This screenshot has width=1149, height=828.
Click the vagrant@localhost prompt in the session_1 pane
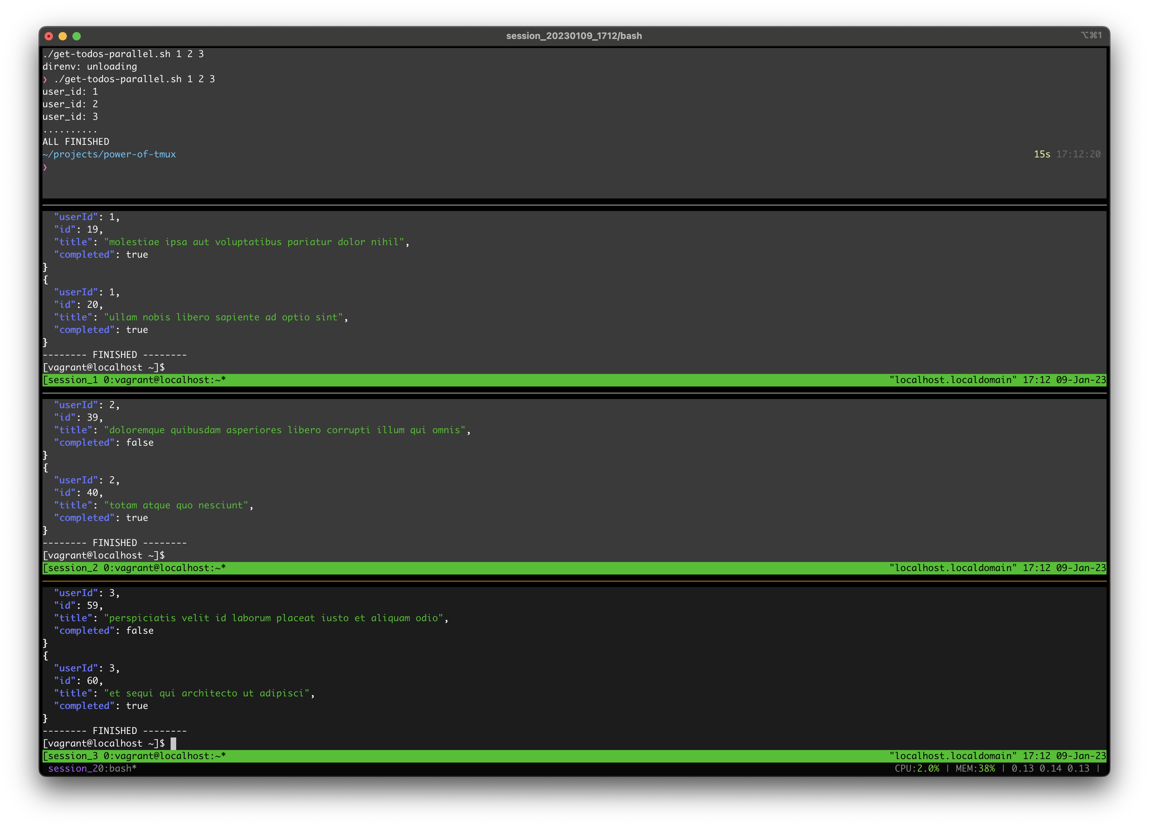[104, 367]
